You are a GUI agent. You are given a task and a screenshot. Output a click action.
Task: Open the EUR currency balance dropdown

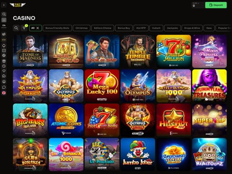click(x=198, y=5)
